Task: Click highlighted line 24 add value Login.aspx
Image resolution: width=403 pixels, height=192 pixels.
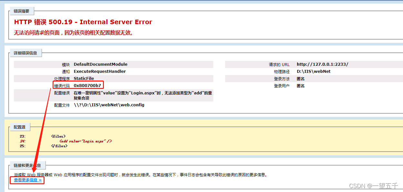Action: [x=86, y=141]
